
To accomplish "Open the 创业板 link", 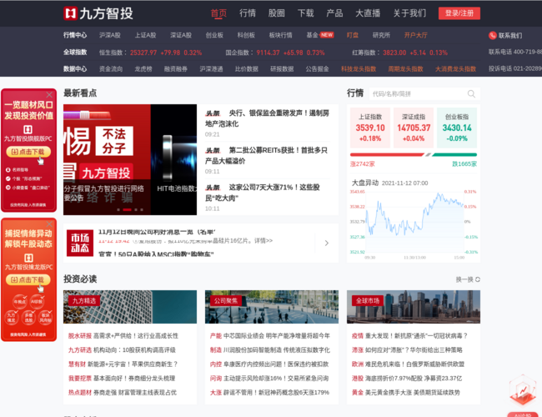I will pos(214,35).
